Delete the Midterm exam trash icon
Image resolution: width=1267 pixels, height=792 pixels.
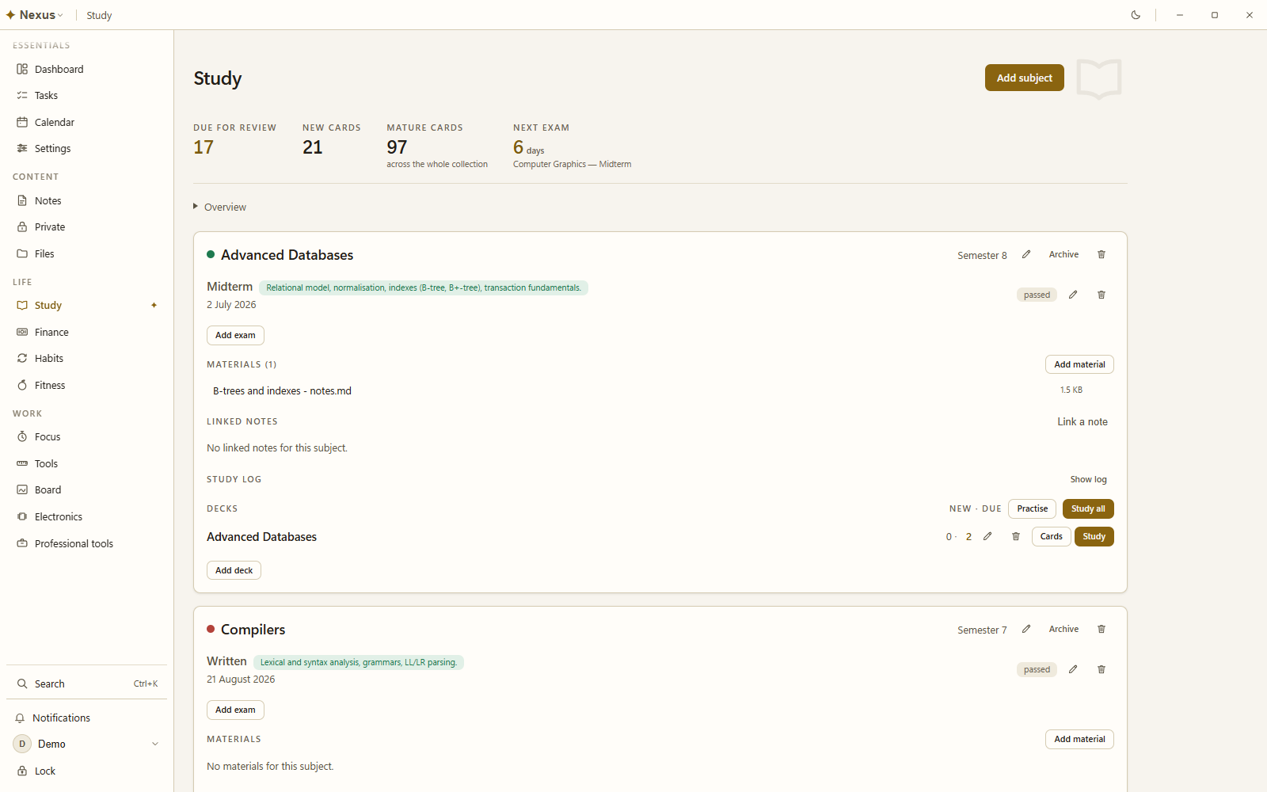1101,295
